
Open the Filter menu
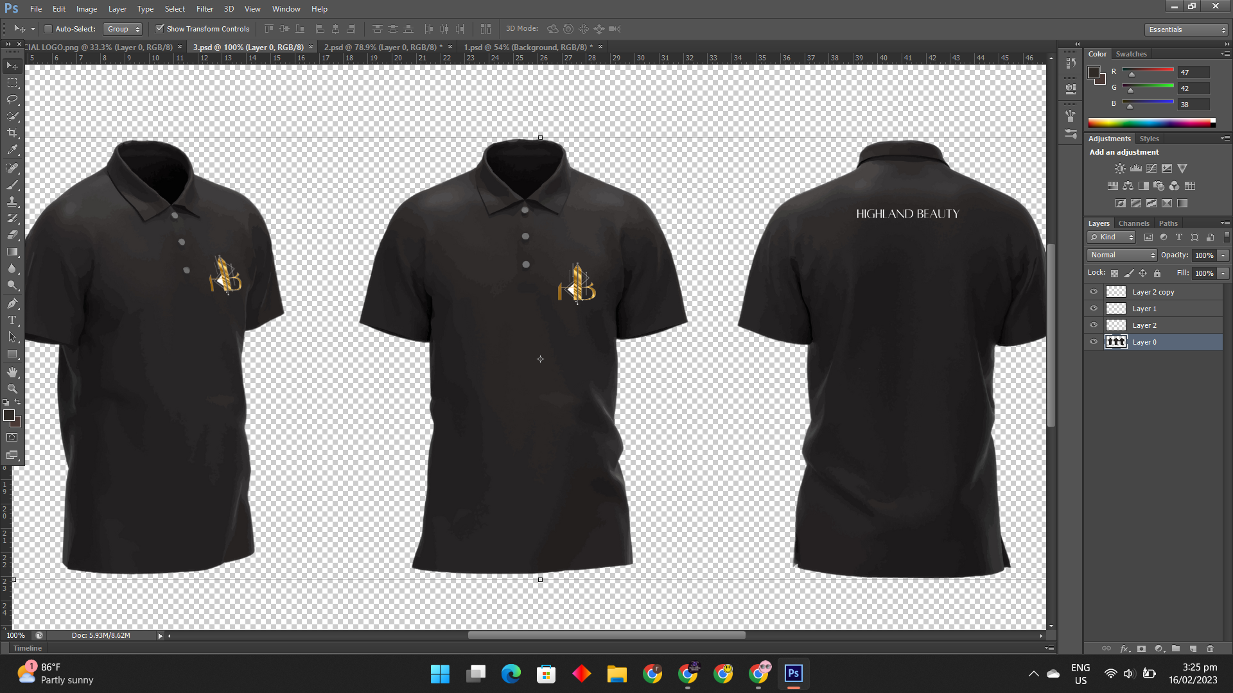click(204, 8)
